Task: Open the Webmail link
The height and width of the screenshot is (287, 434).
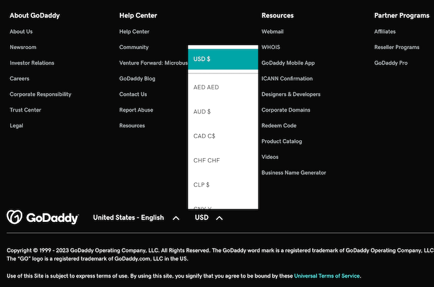Action: click(x=273, y=31)
